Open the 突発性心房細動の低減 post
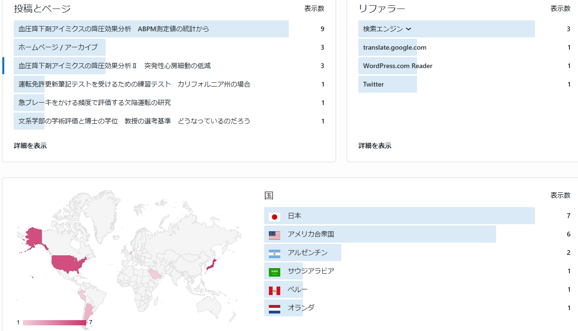 pyautogui.click(x=114, y=66)
